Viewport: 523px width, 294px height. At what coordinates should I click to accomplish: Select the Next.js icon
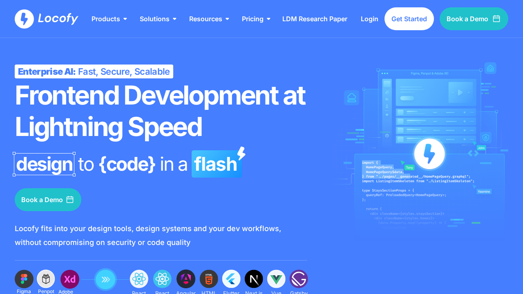coord(254,279)
